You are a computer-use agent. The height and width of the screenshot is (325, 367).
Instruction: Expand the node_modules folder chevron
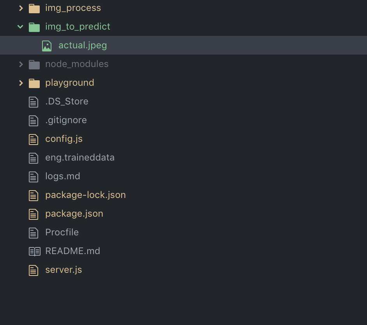[x=21, y=64]
